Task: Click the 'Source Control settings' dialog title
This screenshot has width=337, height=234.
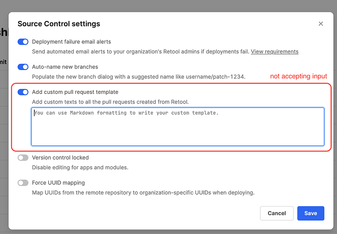Action: coord(59,24)
